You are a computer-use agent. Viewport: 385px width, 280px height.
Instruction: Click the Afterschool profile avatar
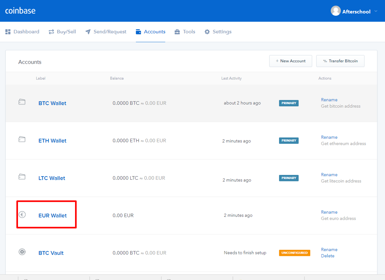336,11
